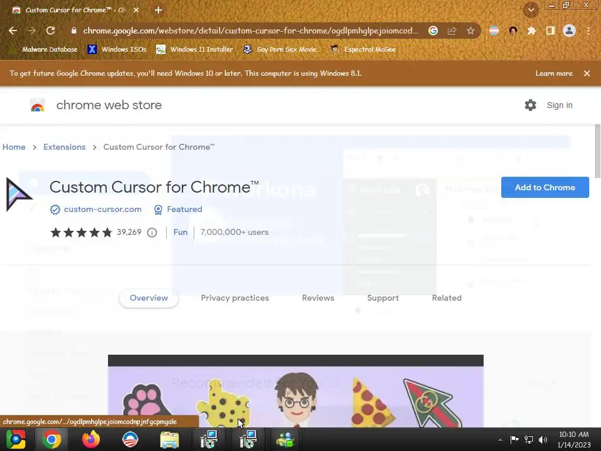This screenshot has height=451, width=601.
Task: Switch to the Support tab
Action: pyautogui.click(x=383, y=298)
